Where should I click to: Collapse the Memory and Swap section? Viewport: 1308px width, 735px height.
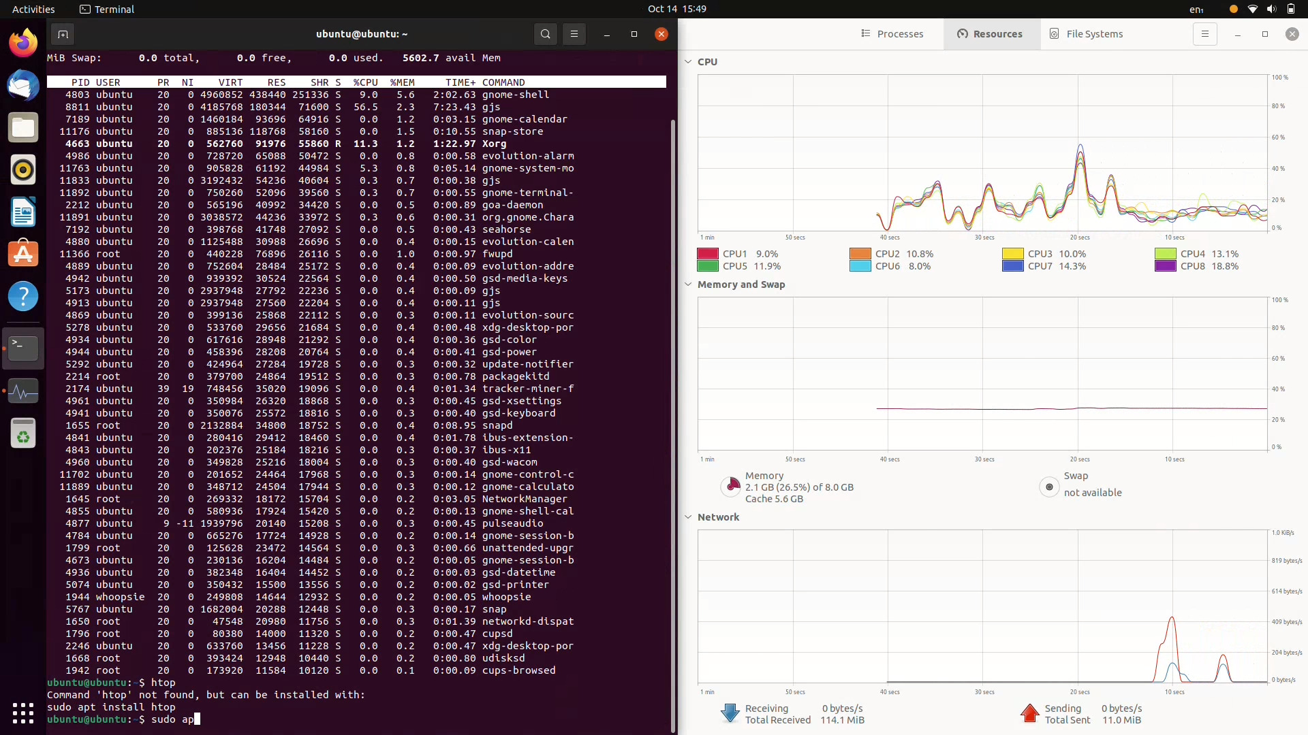(689, 284)
